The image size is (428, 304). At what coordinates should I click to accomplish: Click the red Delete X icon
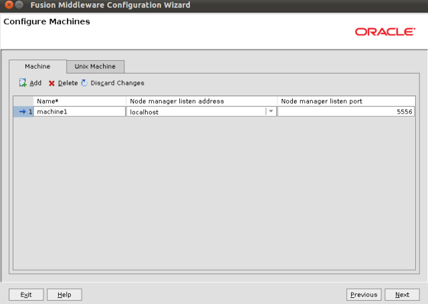tap(51, 83)
